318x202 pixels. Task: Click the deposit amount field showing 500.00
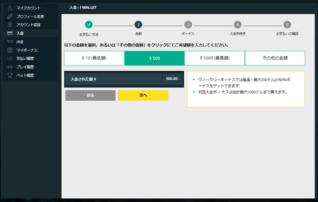pos(124,79)
